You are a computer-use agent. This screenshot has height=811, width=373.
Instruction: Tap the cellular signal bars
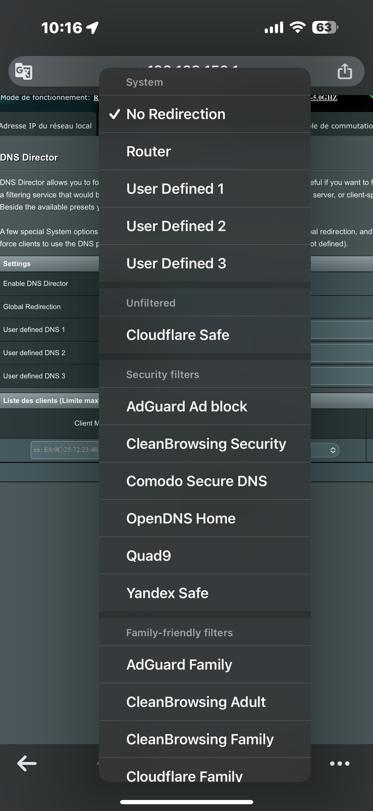274,27
